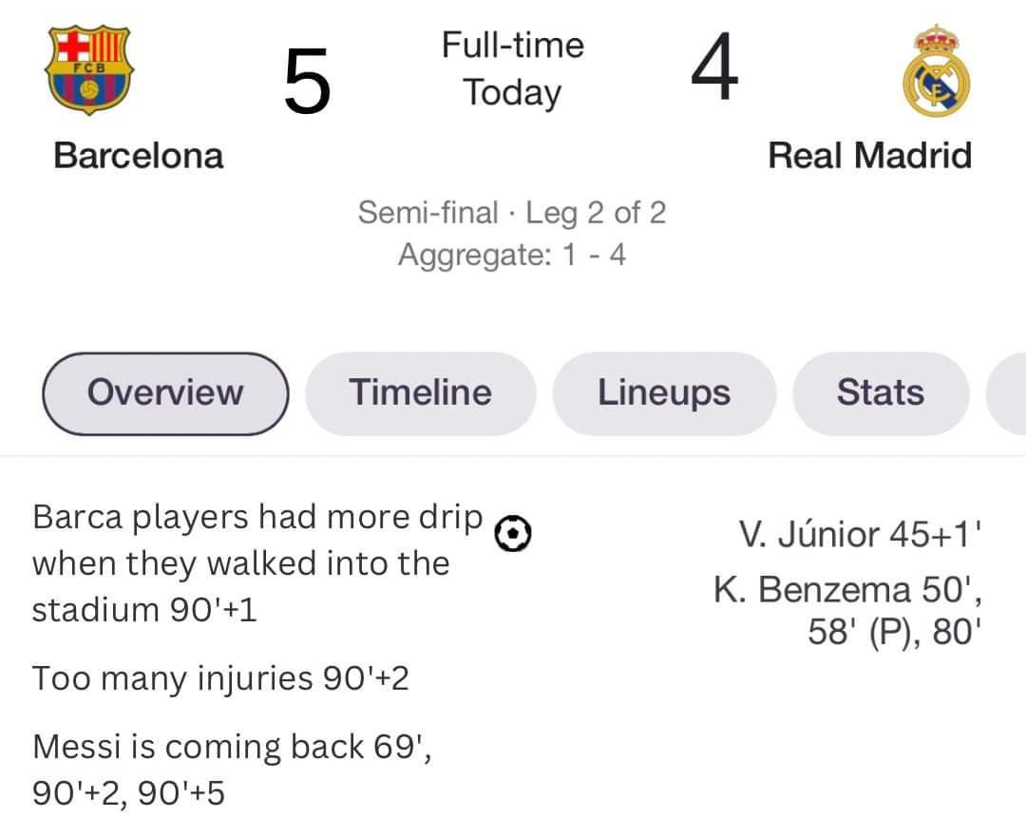Click the Real Madrid club crest
This screenshot has width=1026, height=837.
(x=937, y=71)
